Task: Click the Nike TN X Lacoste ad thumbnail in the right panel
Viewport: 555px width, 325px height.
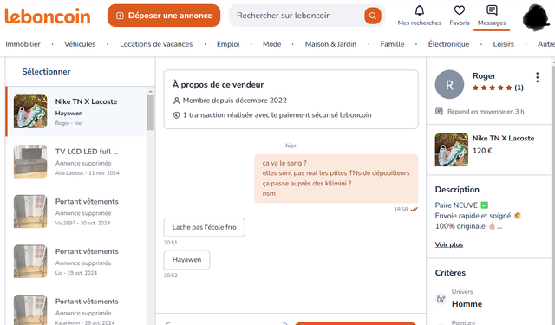Action: (x=451, y=150)
